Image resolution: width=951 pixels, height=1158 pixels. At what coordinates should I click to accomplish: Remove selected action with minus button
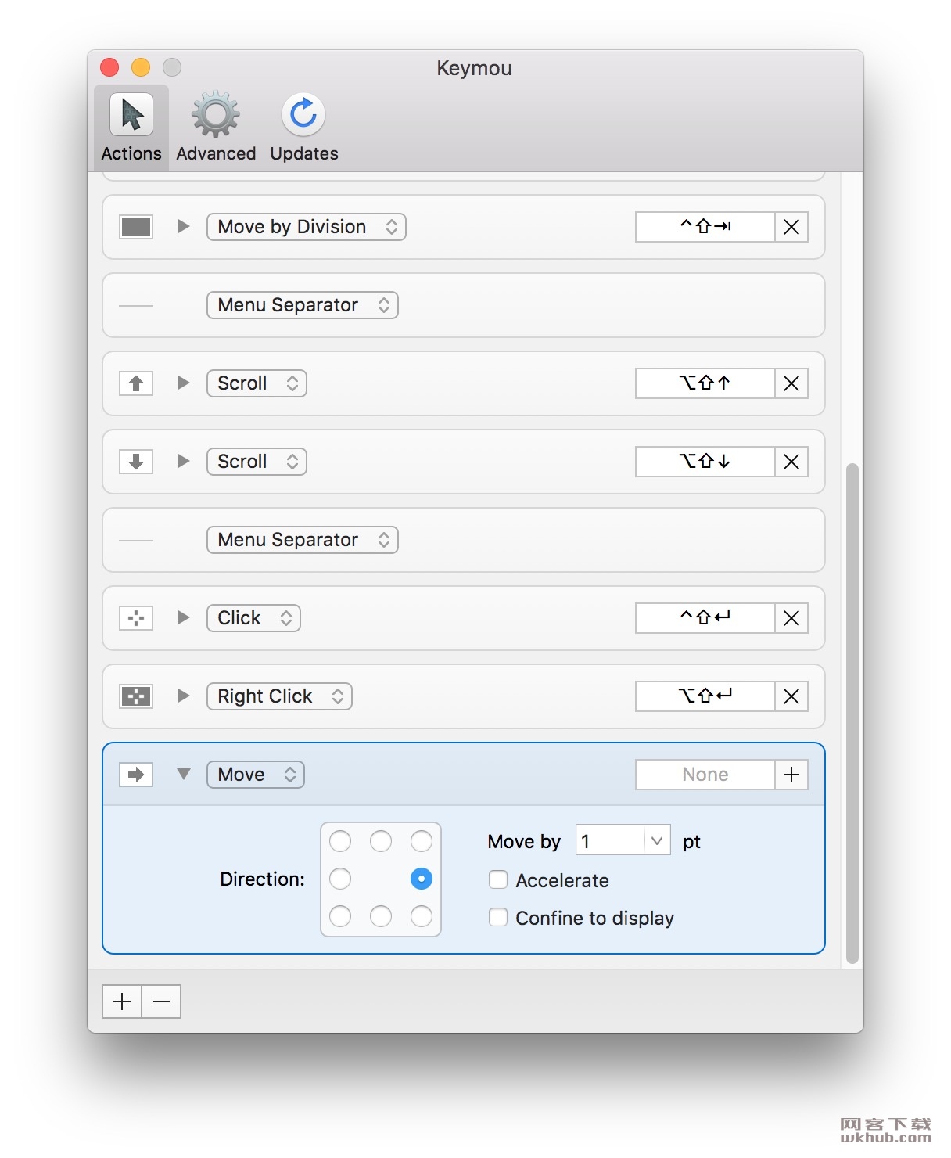click(161, 1002)
